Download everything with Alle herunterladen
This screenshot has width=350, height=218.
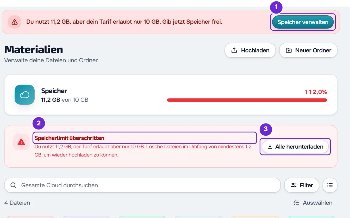[x=295, y=147]
